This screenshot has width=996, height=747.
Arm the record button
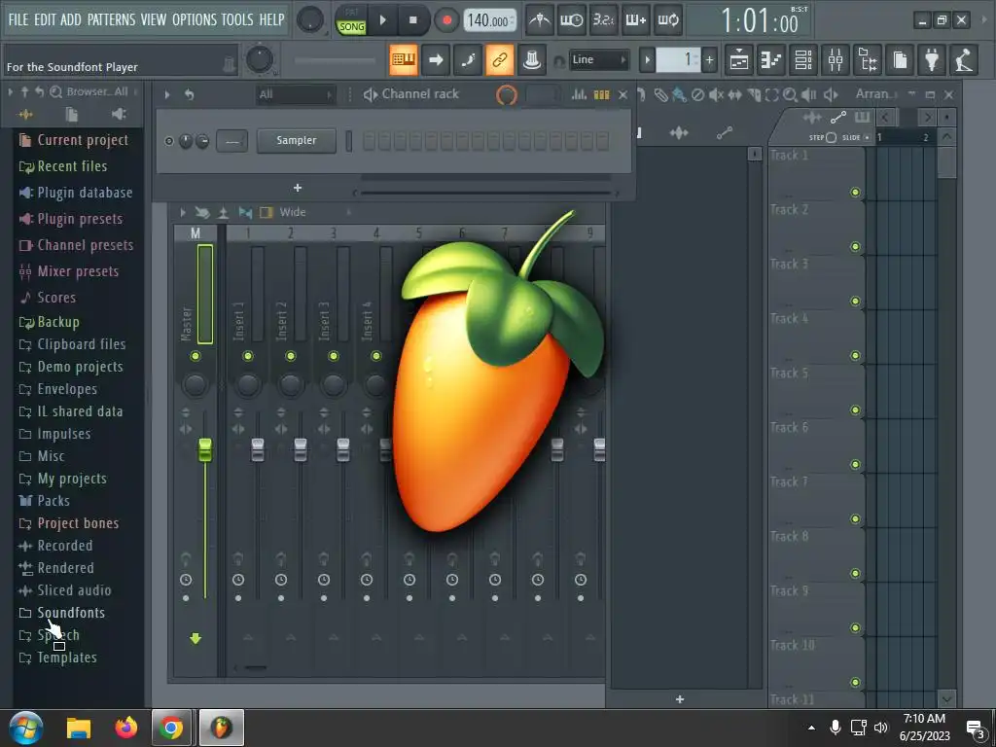point(446,20)
